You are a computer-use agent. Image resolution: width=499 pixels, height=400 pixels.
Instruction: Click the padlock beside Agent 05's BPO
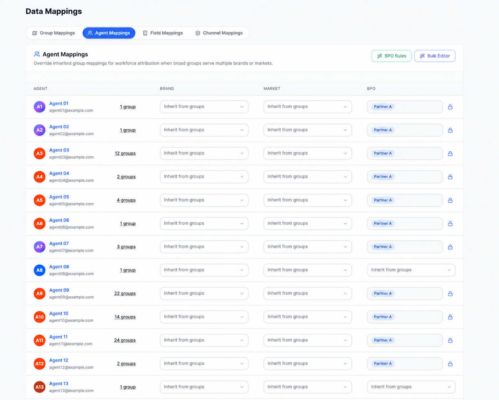click(450, 201)
